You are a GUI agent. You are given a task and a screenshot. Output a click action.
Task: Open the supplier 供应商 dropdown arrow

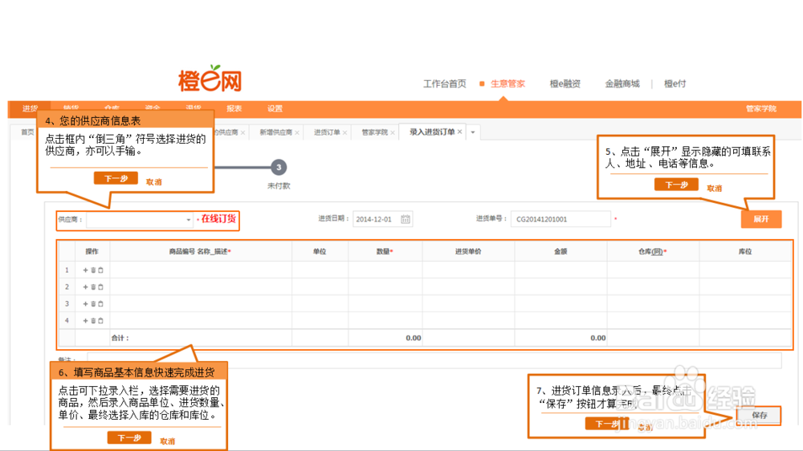189,220
